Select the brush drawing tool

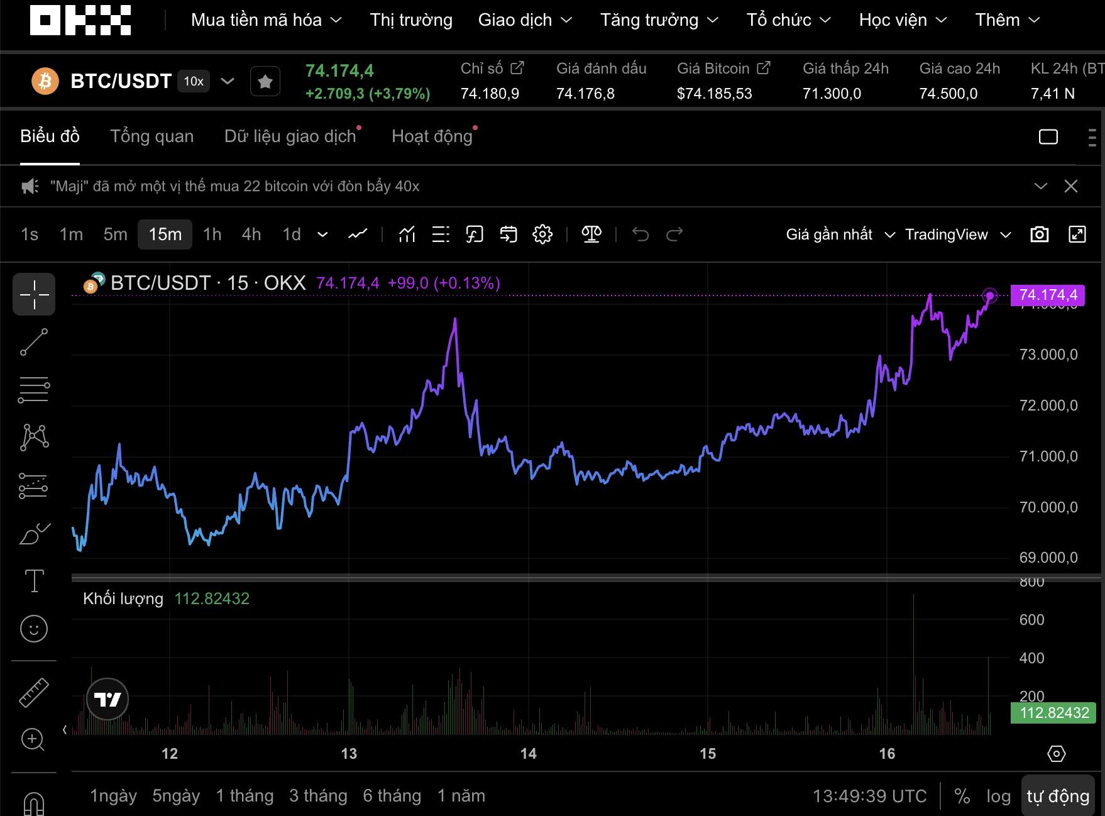tap(34, 532)
